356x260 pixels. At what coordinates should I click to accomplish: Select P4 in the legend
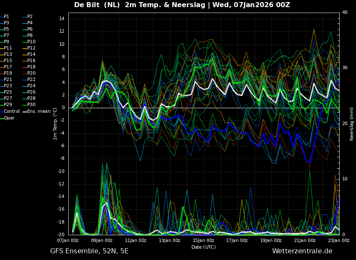[28, 23]
